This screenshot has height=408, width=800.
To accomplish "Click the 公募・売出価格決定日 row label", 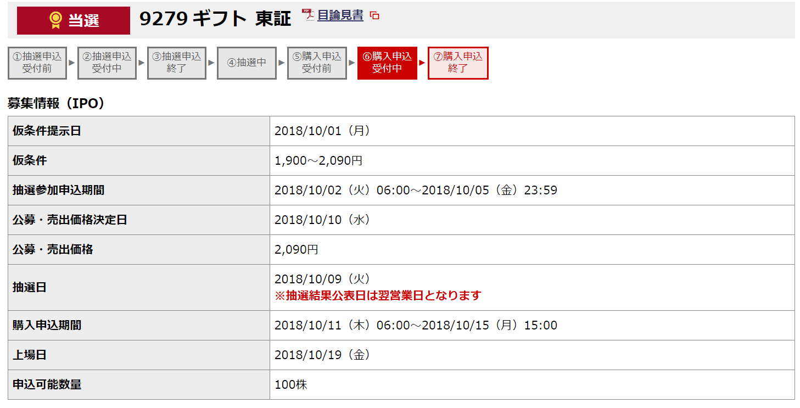I will click(x=70, y=220).
